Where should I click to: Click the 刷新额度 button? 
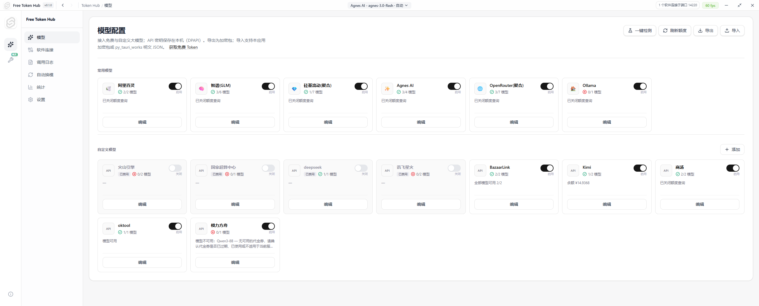675,31
